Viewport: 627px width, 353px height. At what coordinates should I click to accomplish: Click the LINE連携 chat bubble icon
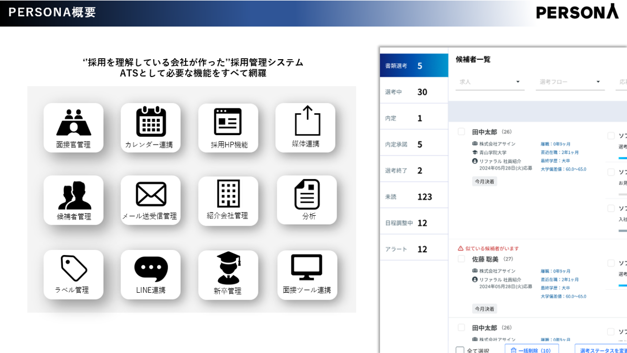(150, 269)
